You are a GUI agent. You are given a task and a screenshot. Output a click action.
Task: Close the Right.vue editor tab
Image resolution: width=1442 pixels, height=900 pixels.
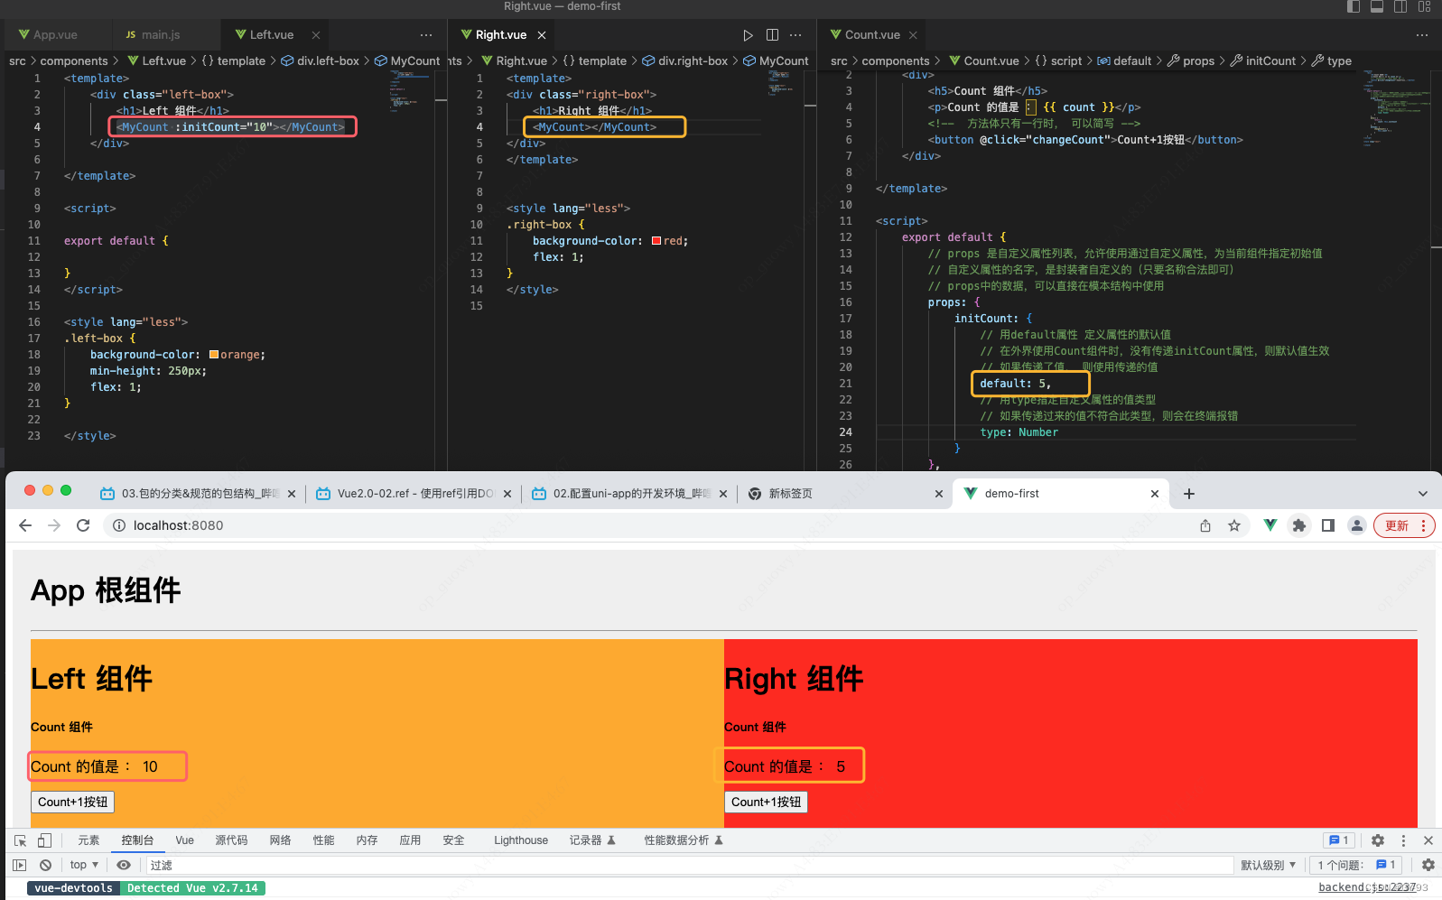point(542,35)
